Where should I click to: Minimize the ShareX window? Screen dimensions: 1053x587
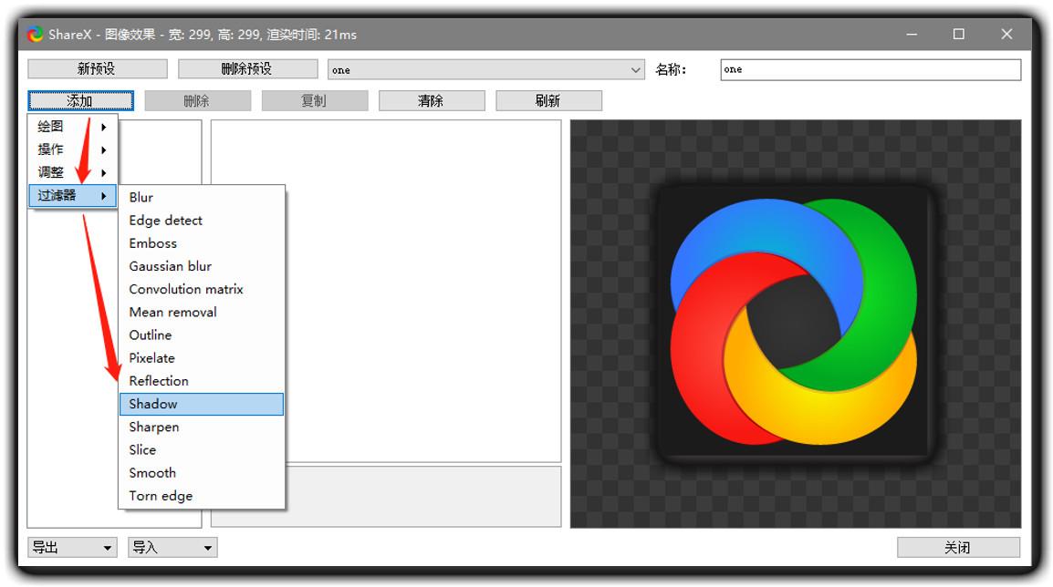[912, 35]
